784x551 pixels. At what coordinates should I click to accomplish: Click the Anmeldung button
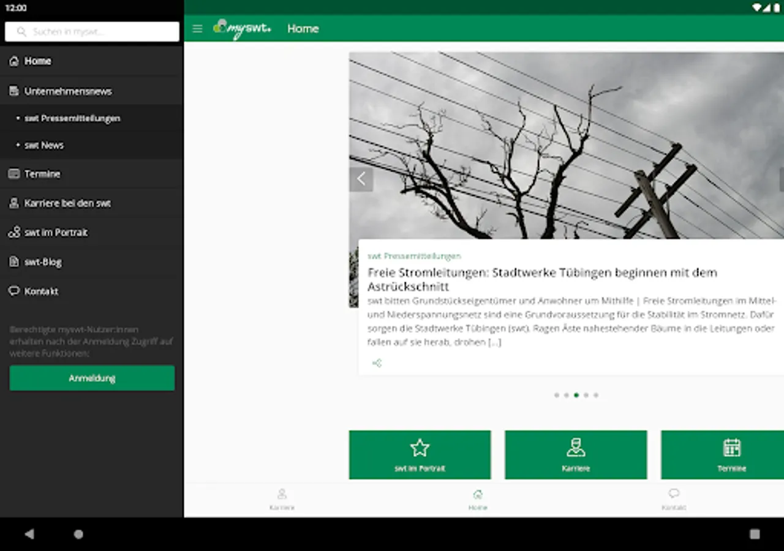(92, 378)
